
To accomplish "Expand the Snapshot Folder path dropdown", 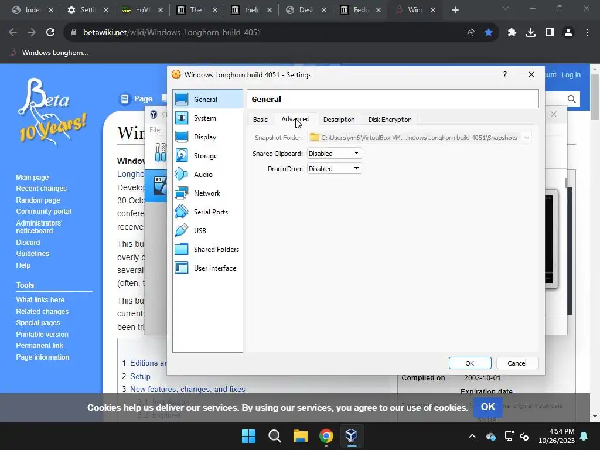I will [x=527, y=138].
